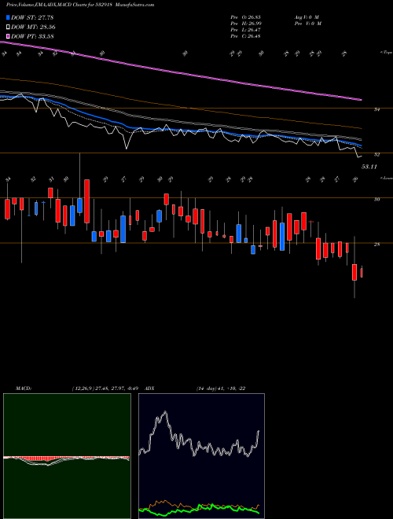
Task: Click the 'MACD:' panel heading
Action: [x=23, y=388]
